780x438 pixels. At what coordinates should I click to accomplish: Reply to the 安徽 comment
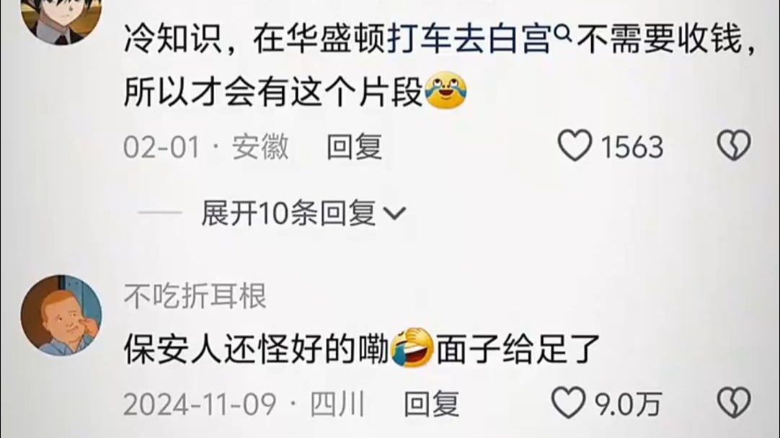click(x=354, y=147)
